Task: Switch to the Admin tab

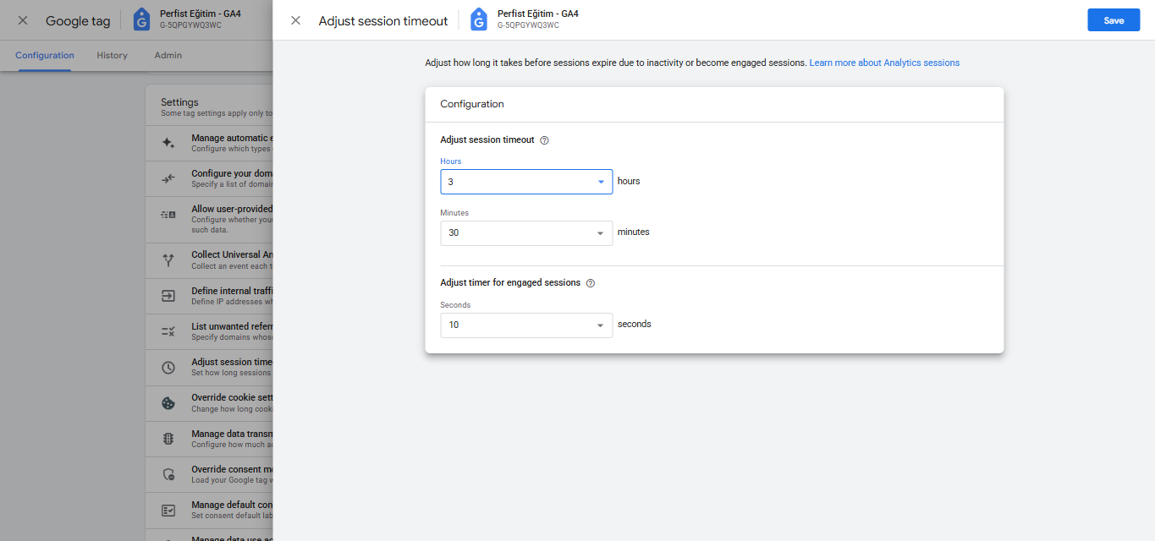Action: (168, 56)
